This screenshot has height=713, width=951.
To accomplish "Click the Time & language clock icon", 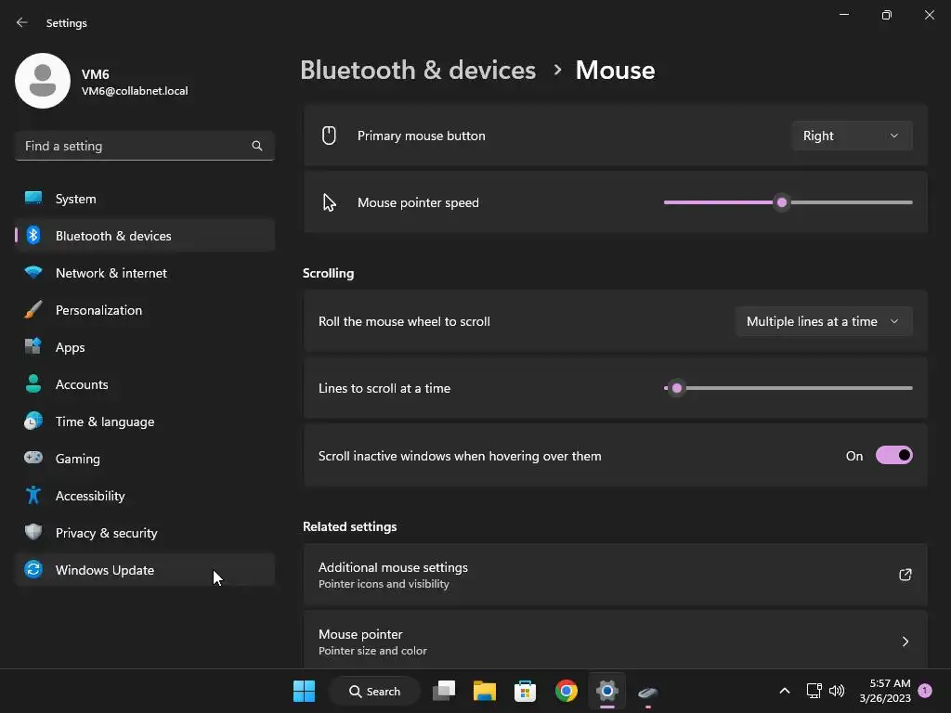I will 33,421.
